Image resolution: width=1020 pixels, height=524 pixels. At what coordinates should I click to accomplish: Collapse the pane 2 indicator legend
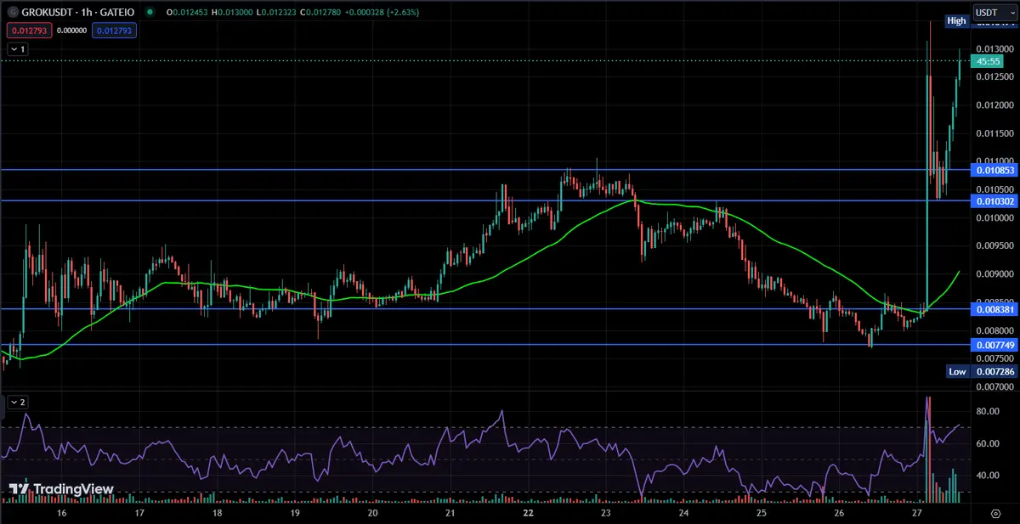[x=18, y=402]
